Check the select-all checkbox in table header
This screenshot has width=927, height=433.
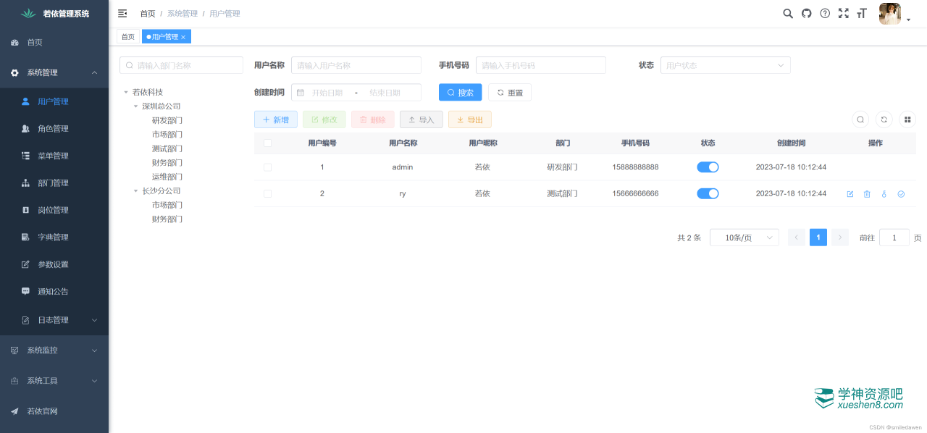267,143
